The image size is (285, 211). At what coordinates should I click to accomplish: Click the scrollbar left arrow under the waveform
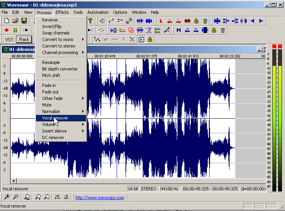coord(14,181)
